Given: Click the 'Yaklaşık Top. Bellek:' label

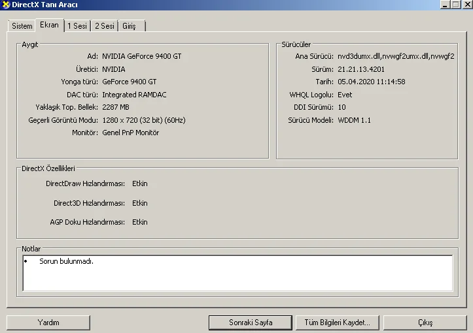Looking at the screenshot, I should (67, 107).
